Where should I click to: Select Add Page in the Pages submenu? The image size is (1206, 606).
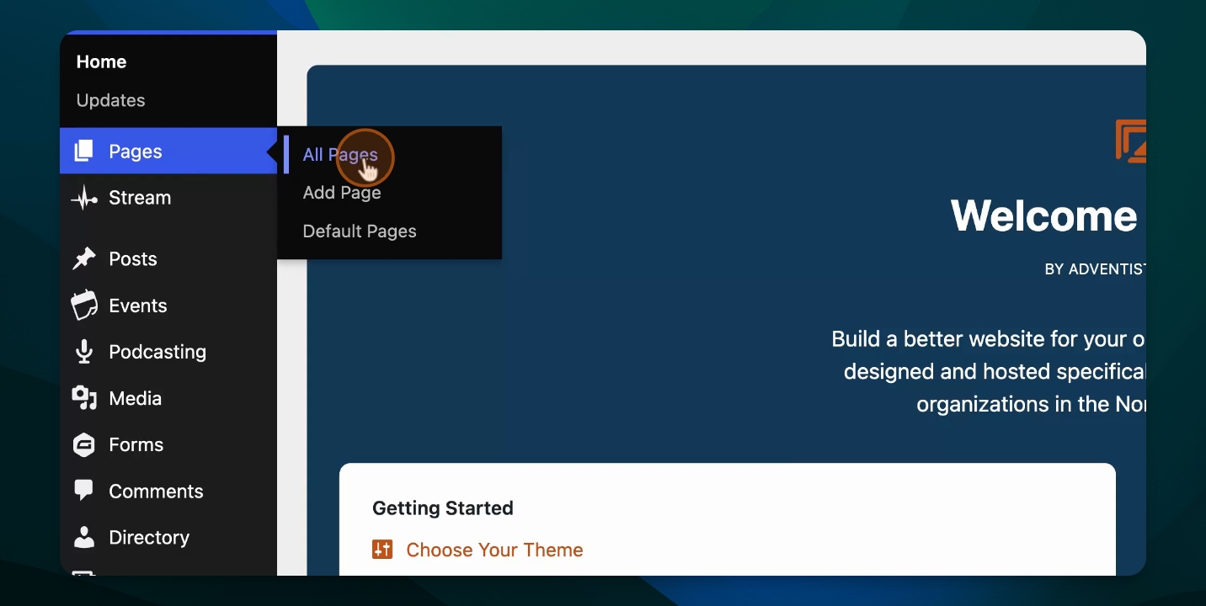coord(342,193)
